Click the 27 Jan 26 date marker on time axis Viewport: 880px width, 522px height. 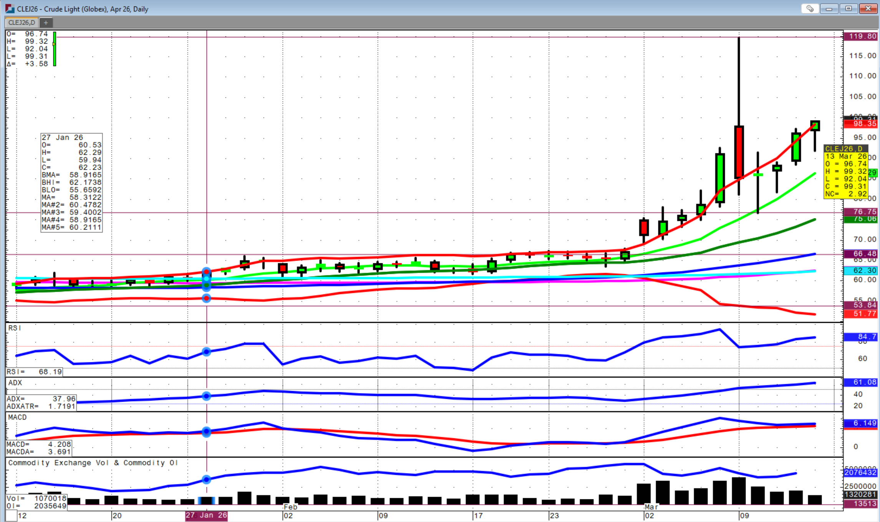(x=206, y=515)
